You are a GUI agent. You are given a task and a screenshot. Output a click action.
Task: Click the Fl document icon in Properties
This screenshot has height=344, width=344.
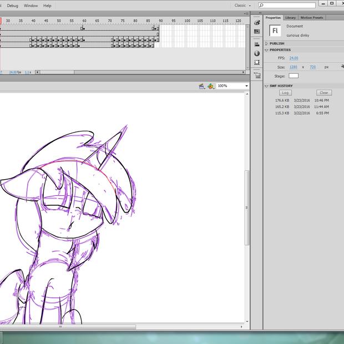pos(275,31)
